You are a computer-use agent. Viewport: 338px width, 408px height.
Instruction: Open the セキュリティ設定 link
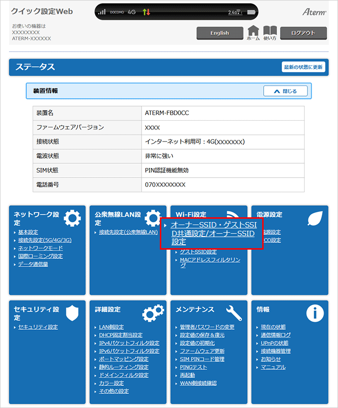pos(38,327)
